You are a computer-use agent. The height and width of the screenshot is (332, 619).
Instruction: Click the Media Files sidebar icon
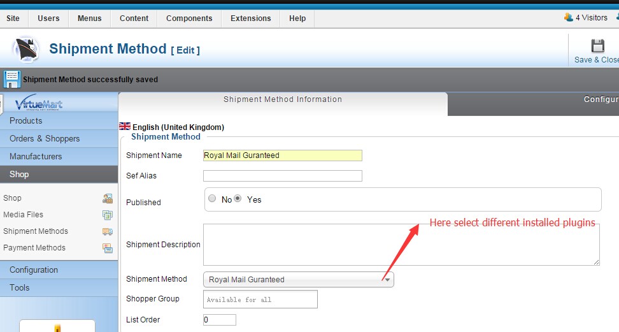[108, 215]
